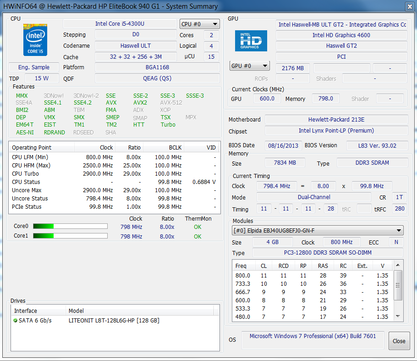The width and height of the screenshot is (417, 361).
Task: Click the Operating Point column header
Action: 42,147
